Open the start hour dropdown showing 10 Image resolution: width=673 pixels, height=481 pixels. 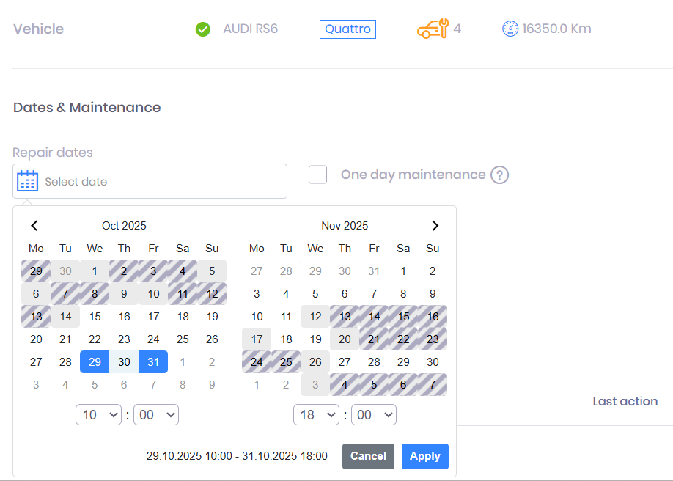pos(98,415)
